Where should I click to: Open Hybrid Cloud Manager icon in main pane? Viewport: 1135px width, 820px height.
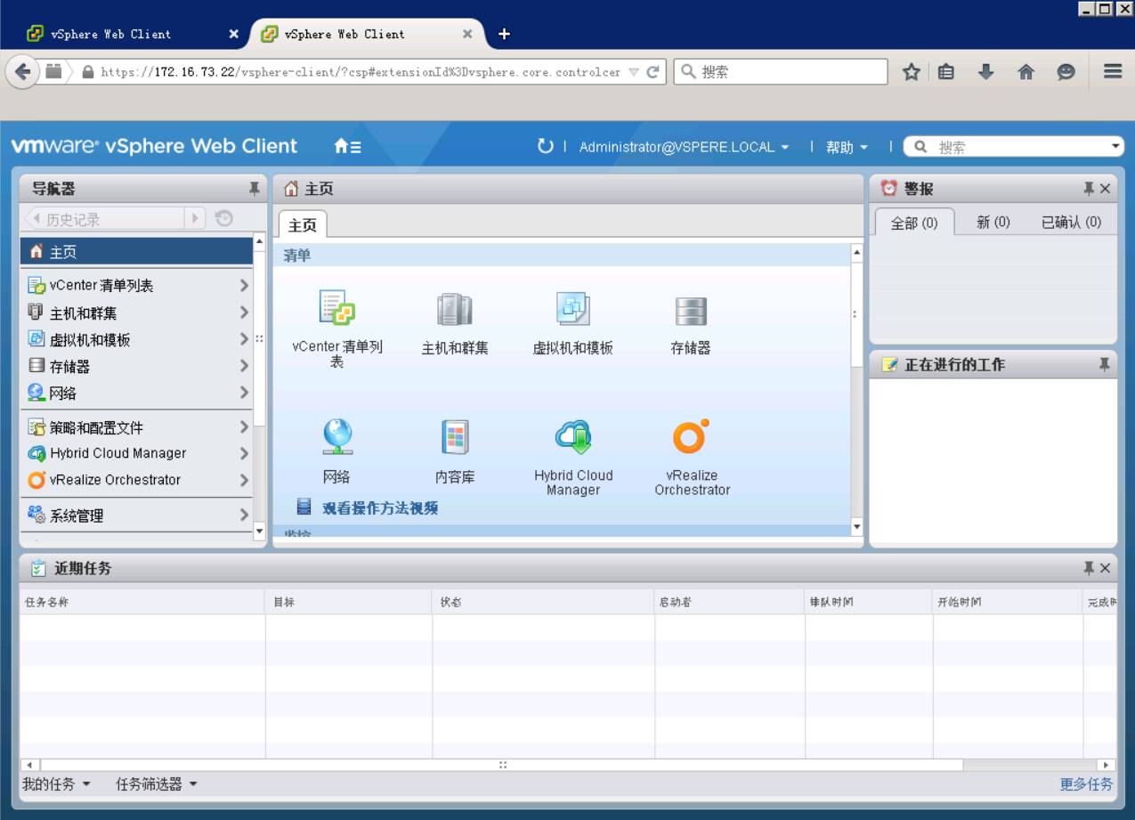(573, 437)
